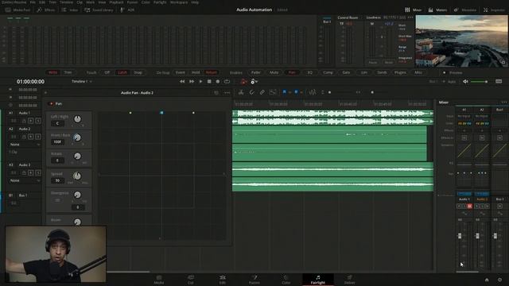Toggle the Mixer panel button
The height and width of the screenshot is (286, 509).
click(x=413, y=10)
